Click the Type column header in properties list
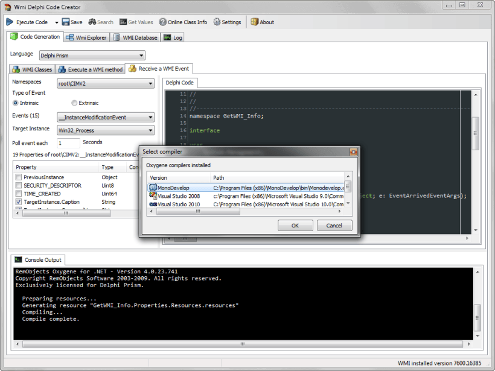This screenshot has height=371, width=495. 112,167
